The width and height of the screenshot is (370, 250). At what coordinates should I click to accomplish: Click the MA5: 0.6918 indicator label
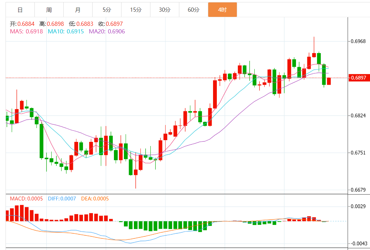point(27,31)
